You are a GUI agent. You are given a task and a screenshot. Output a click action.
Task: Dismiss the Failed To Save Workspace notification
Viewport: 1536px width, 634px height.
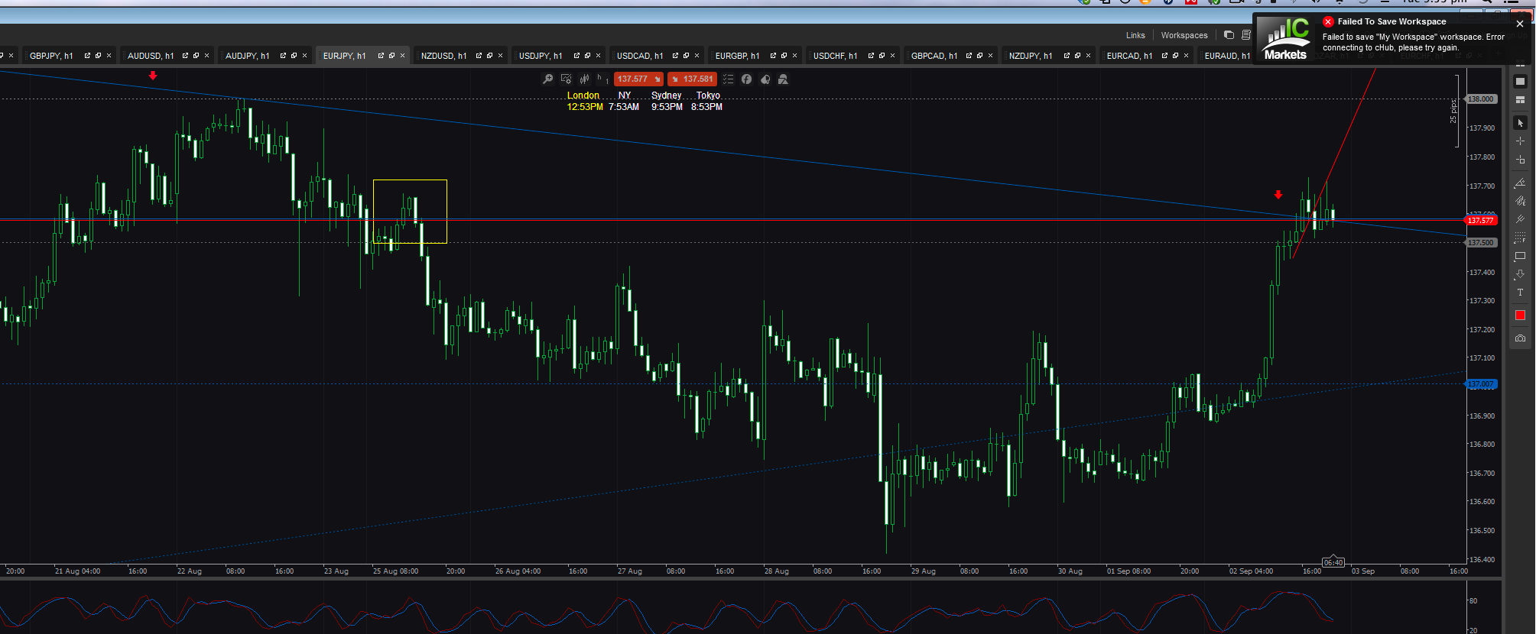[1520, 24]
